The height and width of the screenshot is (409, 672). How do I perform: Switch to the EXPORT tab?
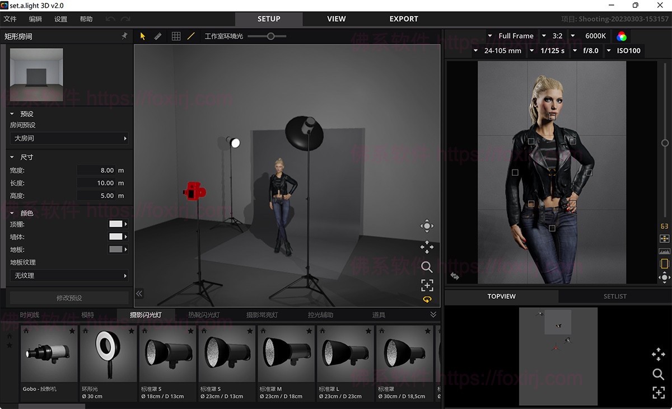pyautogui.click(x=404, y=18)
